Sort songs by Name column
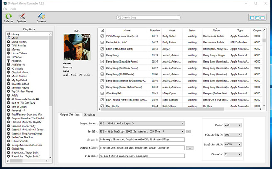Viewport: 272px width, 169px height. click(127, 30)
